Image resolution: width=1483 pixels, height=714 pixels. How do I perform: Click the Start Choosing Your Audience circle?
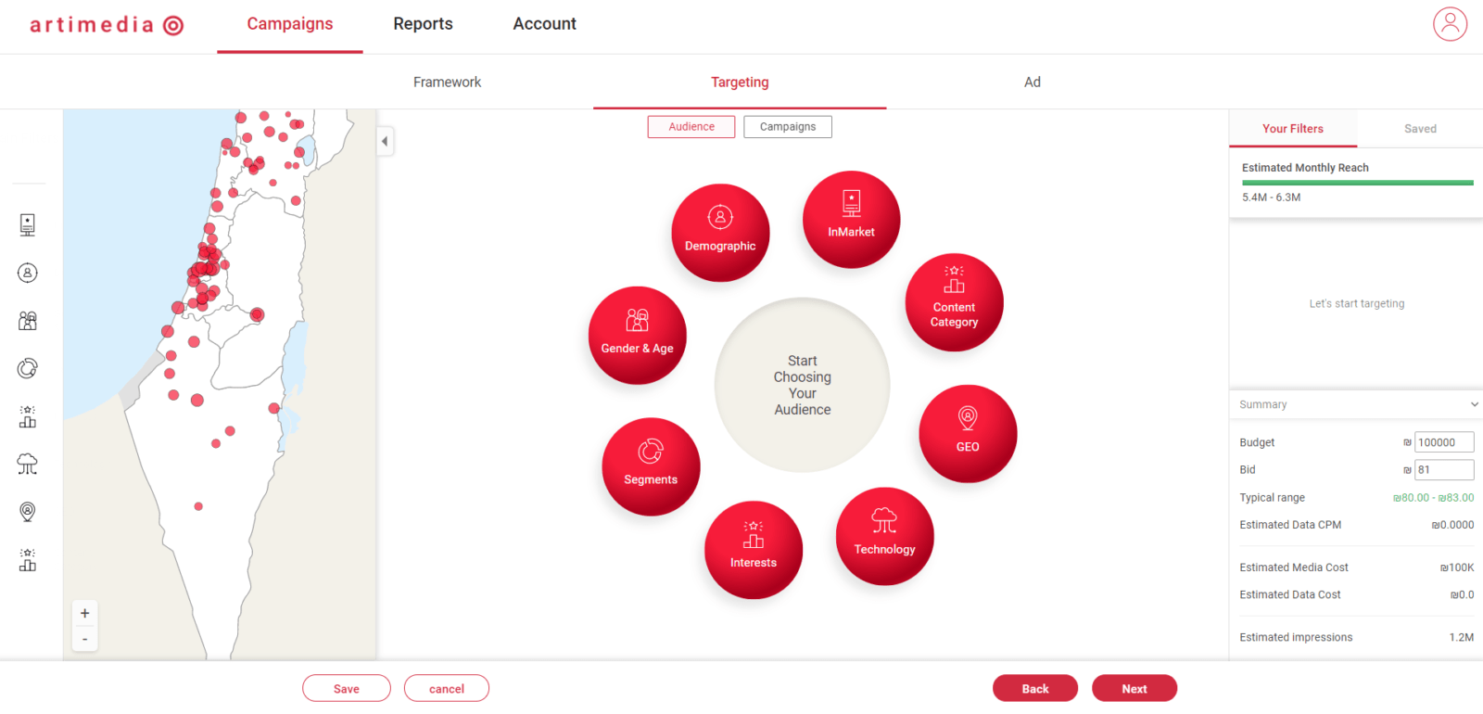pyautogui.click(x=803, y=385)
